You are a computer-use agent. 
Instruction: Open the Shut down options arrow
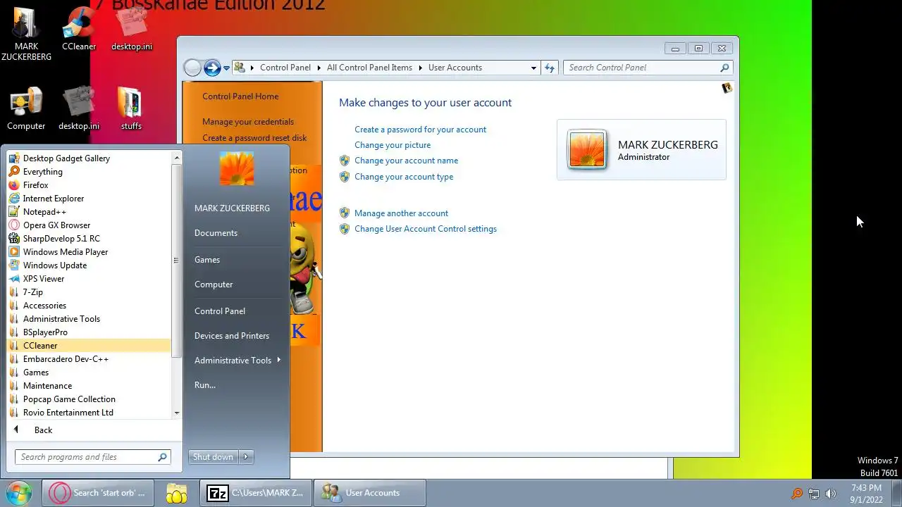(x=246, y=457)
